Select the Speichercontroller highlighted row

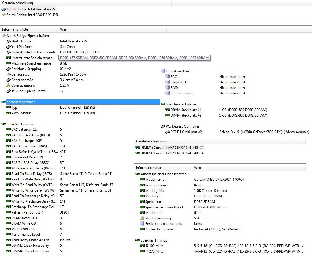(x=81, y=102)
